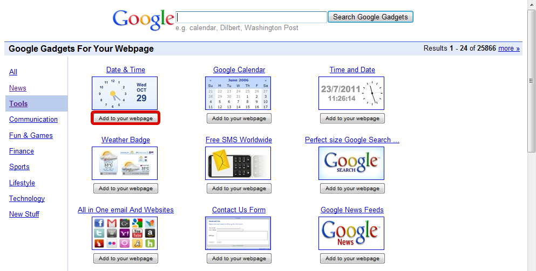Click the Google logo
536x271 pixels.
143,19
